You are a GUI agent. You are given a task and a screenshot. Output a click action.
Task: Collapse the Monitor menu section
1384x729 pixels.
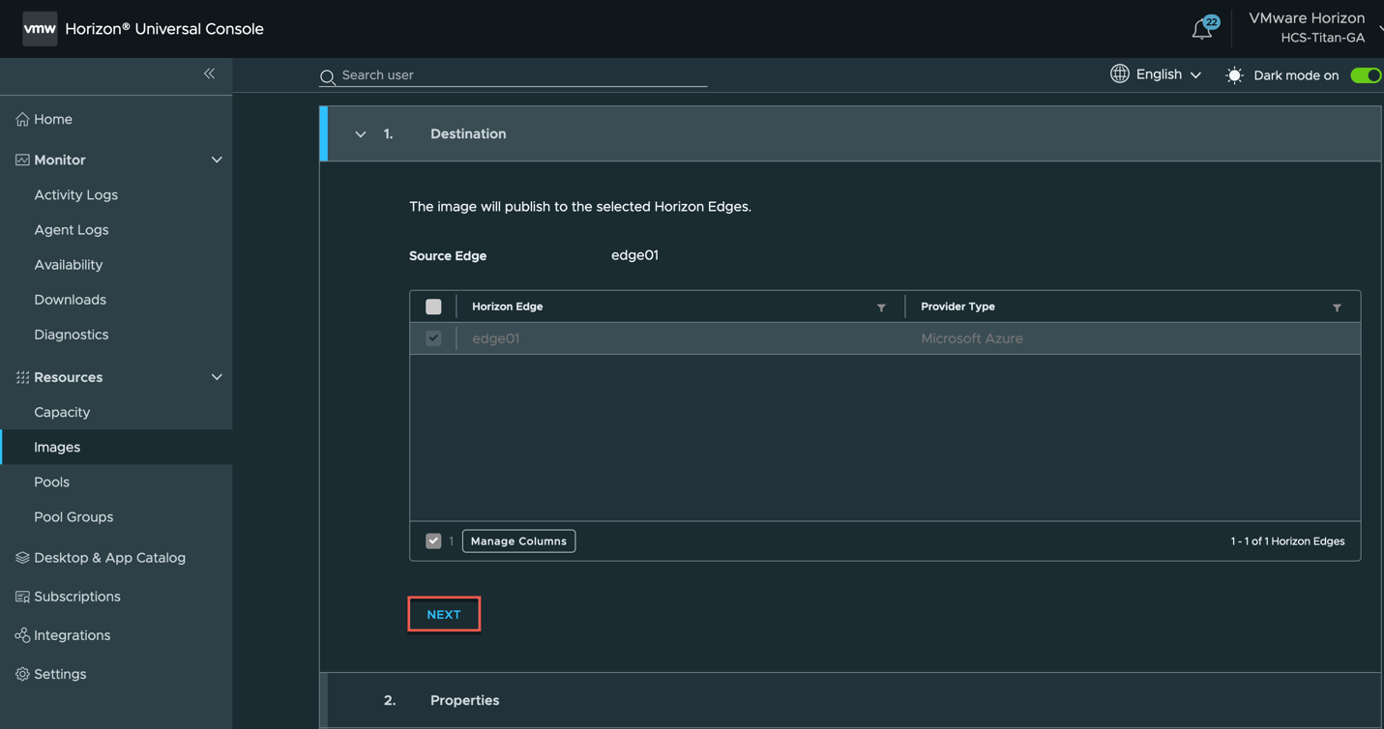coord(217,160)
